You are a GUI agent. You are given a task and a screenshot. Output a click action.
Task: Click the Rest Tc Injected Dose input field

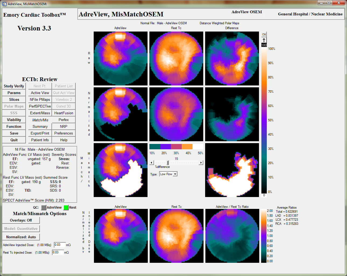click(58, 252)
